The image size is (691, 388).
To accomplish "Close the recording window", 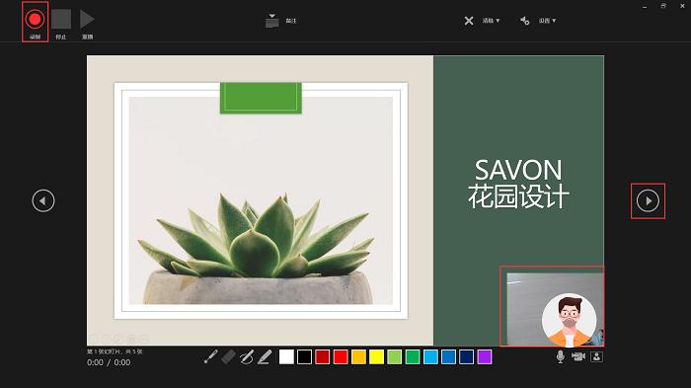I will (682, 6).
